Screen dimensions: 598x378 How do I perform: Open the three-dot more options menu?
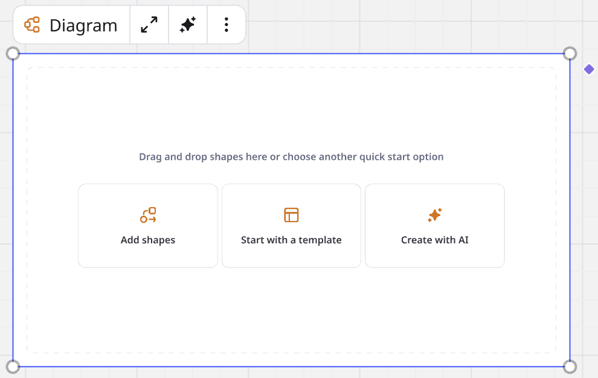coord(226,25)
